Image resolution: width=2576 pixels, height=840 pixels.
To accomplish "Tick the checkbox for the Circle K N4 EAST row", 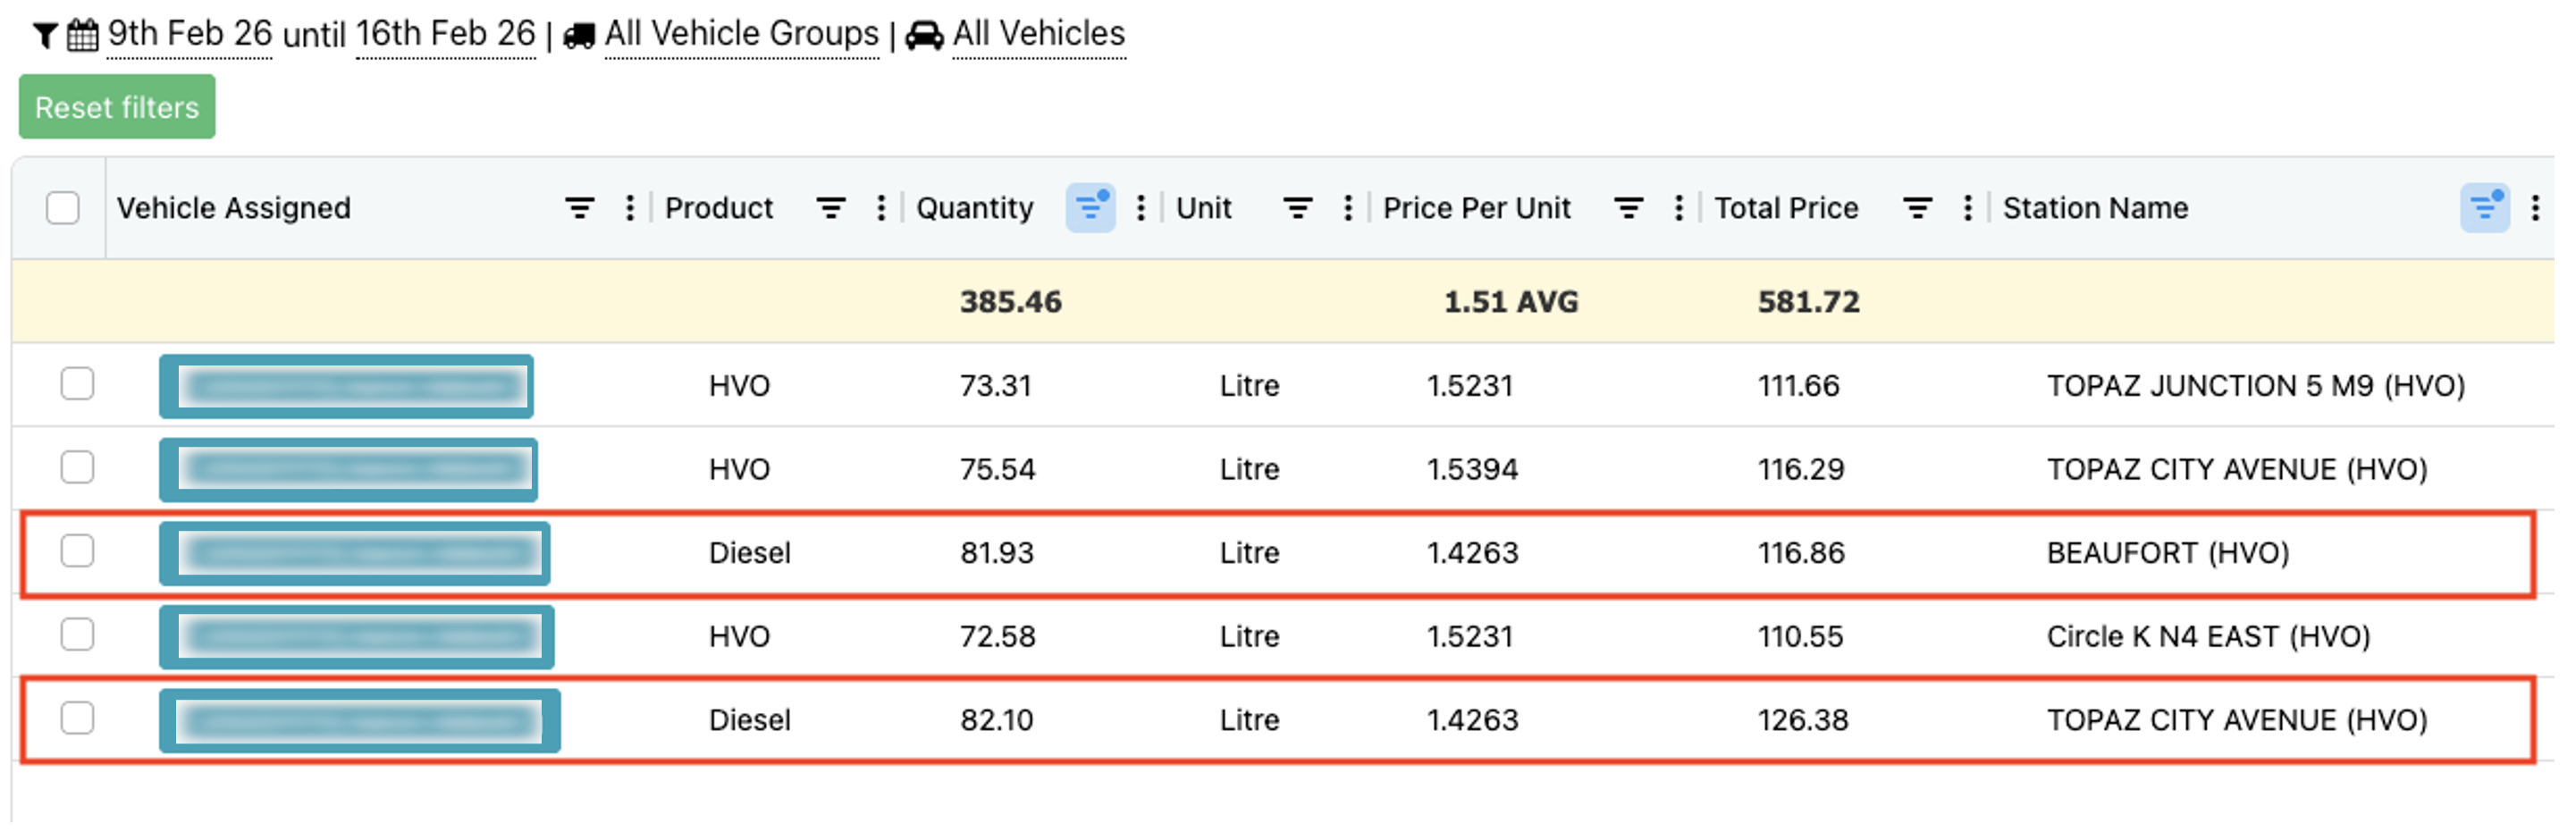I will click(x=77, y=635).
